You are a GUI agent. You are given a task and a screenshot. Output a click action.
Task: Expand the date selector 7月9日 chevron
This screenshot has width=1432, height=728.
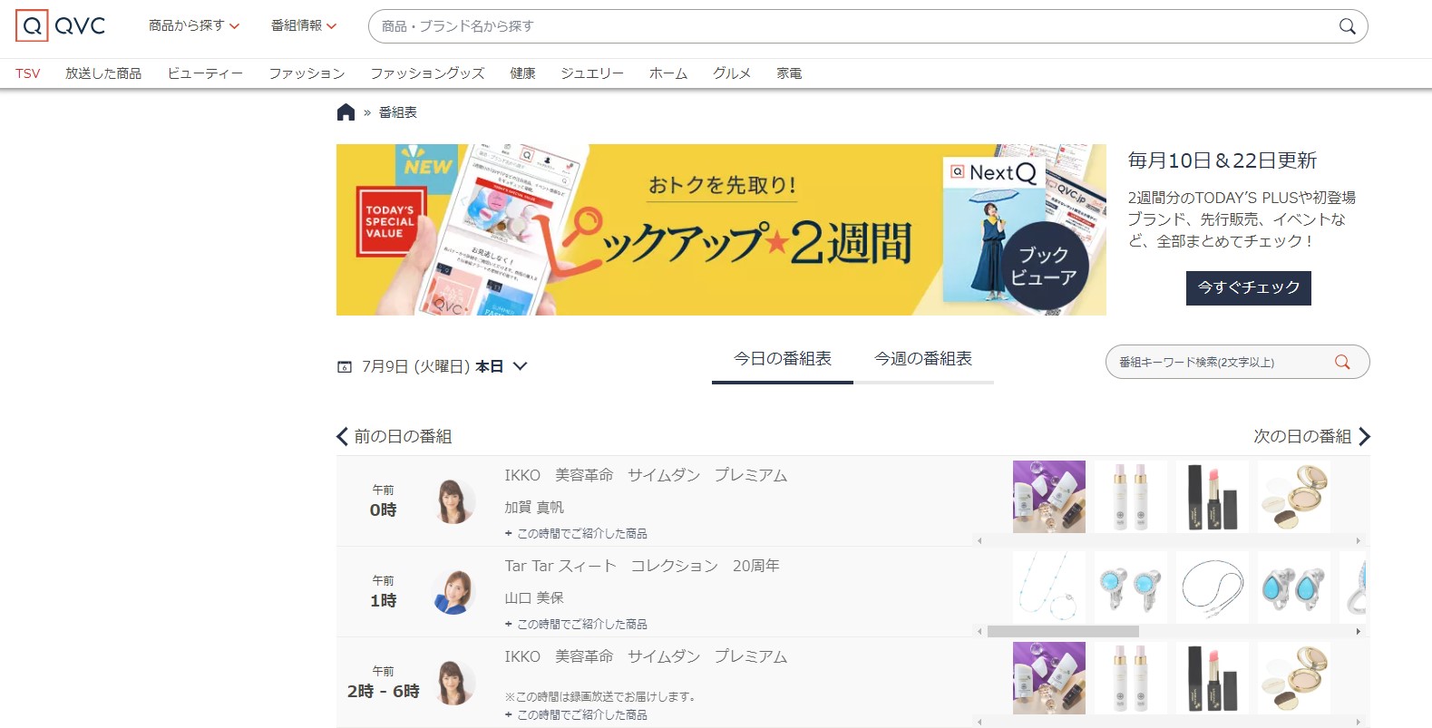[520, 366]
